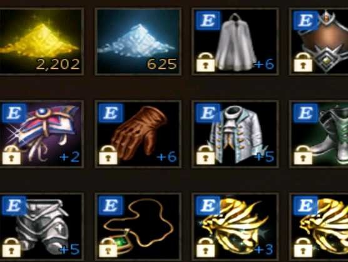Pick the gold emerald necklace item

click(x=138, y=226)
